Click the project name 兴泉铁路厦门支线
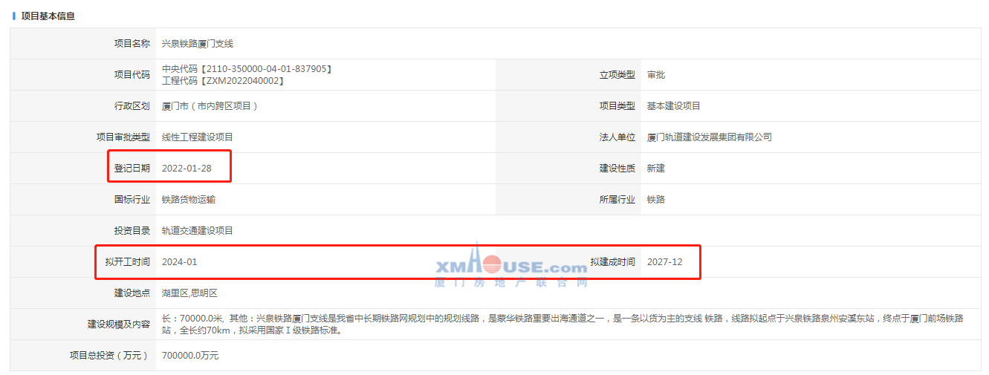This screenshot has width=989, height=375. tap(197, 44)
